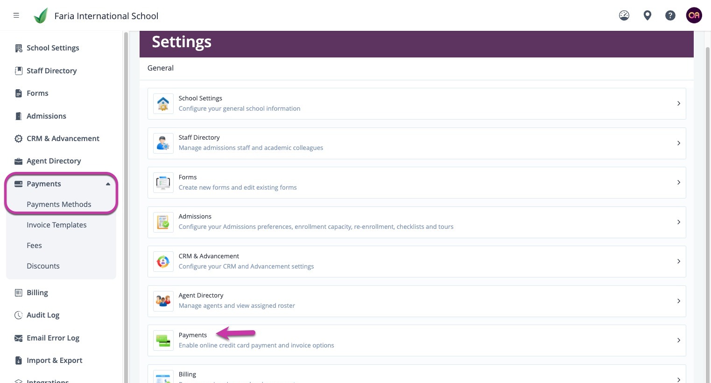
Task: Click Admissions checklist icon in settings list
Action: (x=163, y=222)
